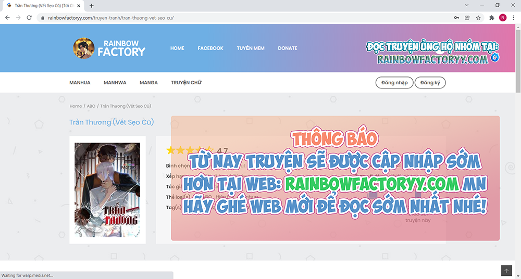Follow the DONATE link in the header
This screenshot has height=279, width=521.
tap(287, 48)
